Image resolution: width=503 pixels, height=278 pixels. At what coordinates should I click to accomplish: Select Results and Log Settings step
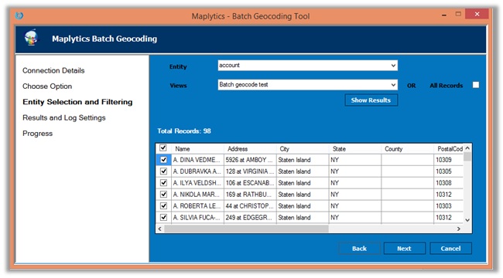[63, 117]
